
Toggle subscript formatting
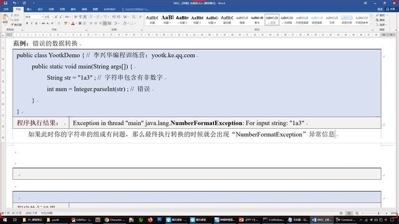(x=47, y=24)
